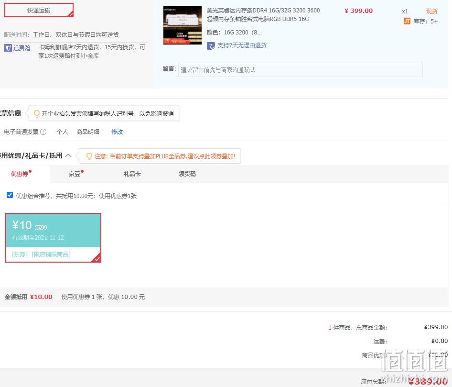
Task: Switch to the 礼品卡 tab
Action: pos(132,174)
